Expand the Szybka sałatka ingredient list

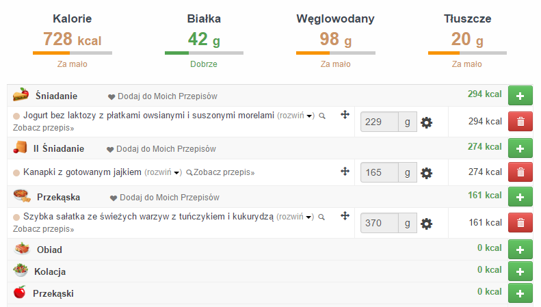pyautogui.click(x=295, y=217)
